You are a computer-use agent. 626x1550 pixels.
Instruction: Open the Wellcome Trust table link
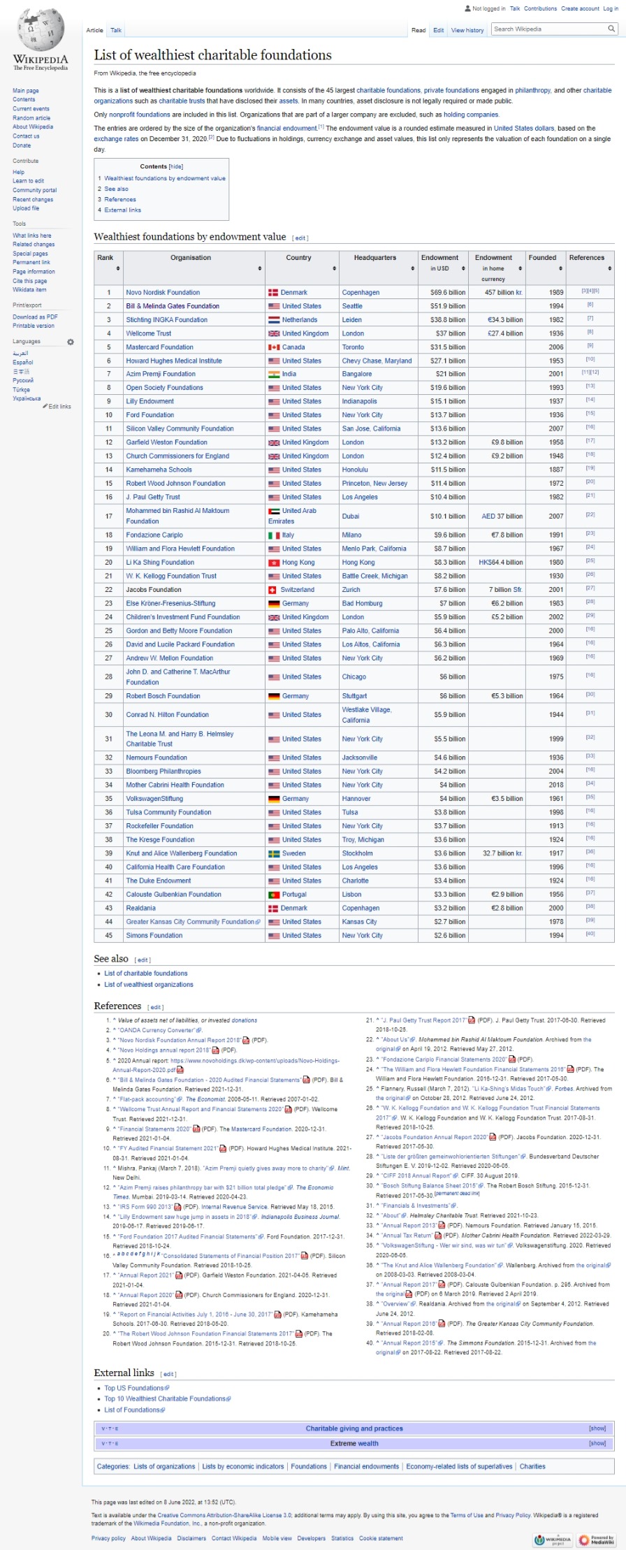click(x=149, y=333)
